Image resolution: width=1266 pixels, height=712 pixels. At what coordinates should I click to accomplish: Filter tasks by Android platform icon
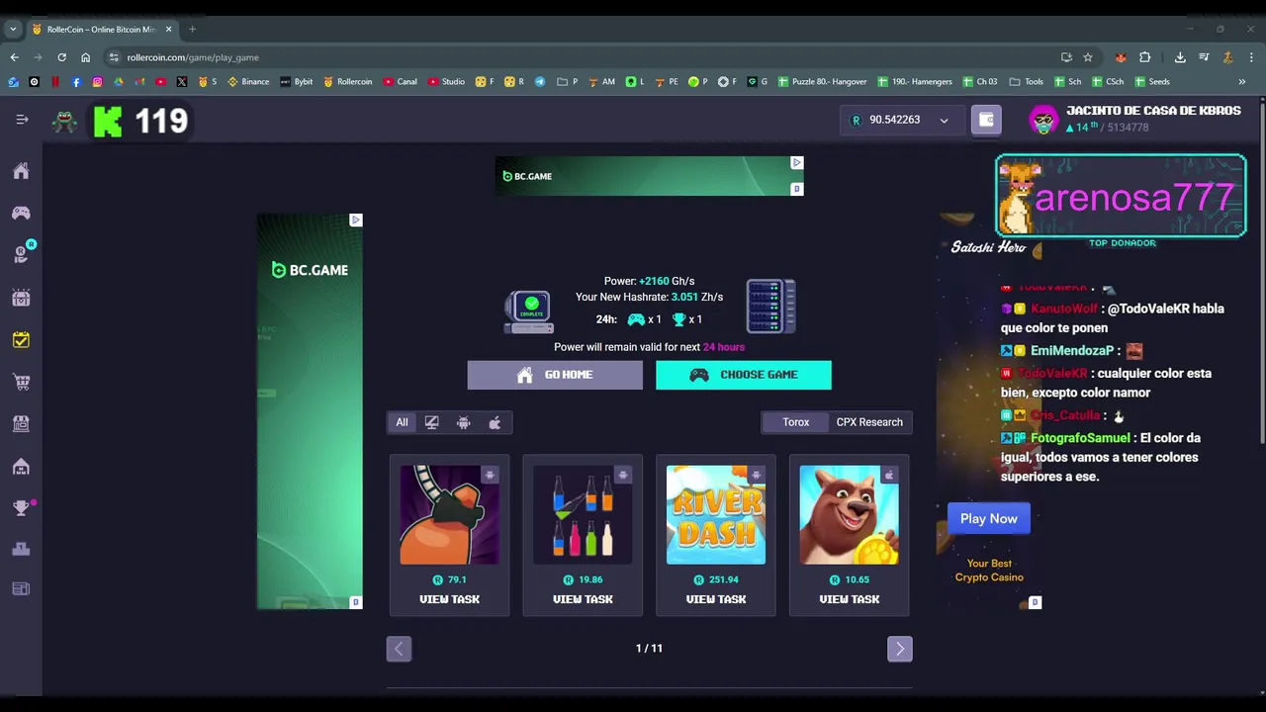click(x=463, y=422)
